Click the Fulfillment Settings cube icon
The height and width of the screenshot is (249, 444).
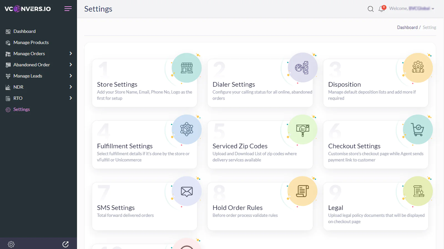tap(187, 129)
